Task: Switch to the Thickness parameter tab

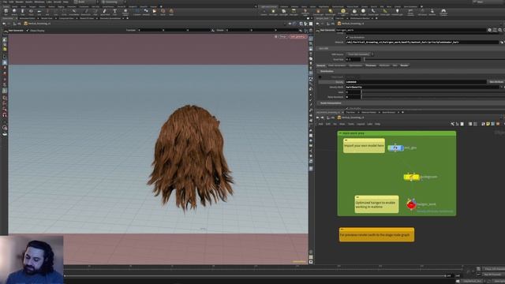Action: tap(371, 65)
